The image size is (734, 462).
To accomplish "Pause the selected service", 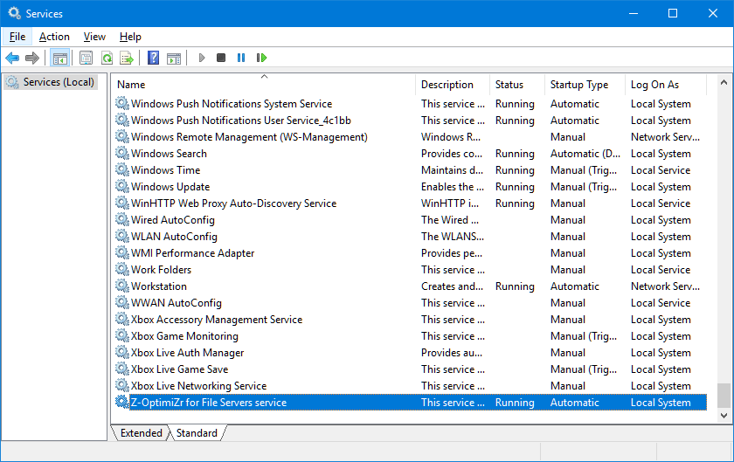I will tap(241, 58).
